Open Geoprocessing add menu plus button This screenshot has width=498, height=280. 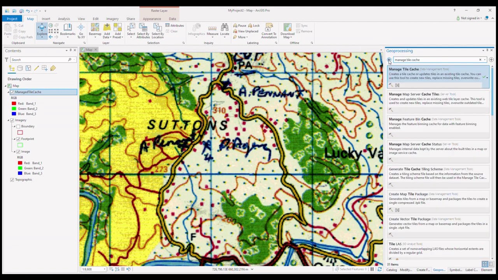tap(491, 60)
